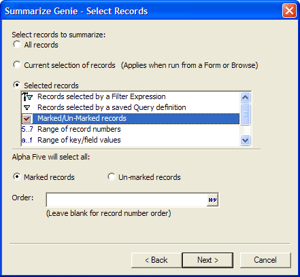Image resolution: width=300 pixels, height=277 pixels.
Task: Proceed using the Next button
Action: pos(207,260)
